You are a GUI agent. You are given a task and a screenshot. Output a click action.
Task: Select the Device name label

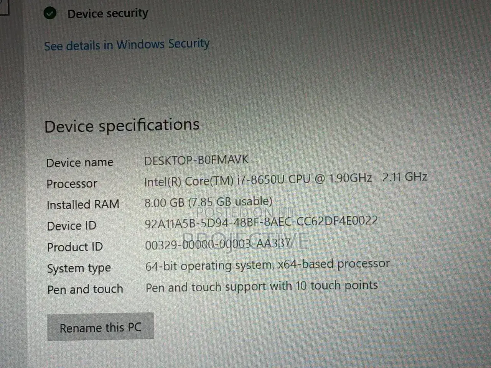[80, 163]
